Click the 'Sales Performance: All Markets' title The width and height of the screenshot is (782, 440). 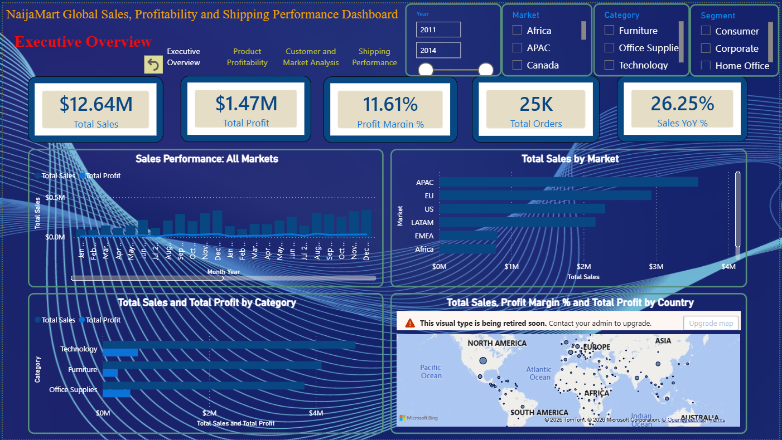coord(207,159)
